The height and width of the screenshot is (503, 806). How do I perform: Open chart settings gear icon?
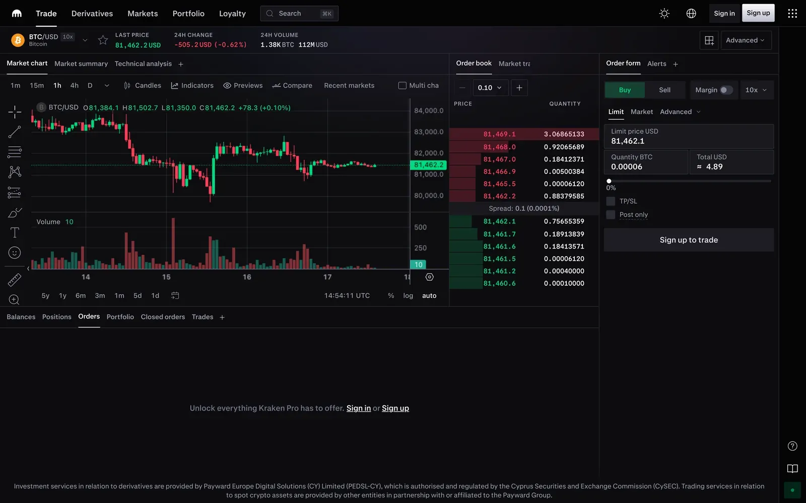[x=429, y=277]
